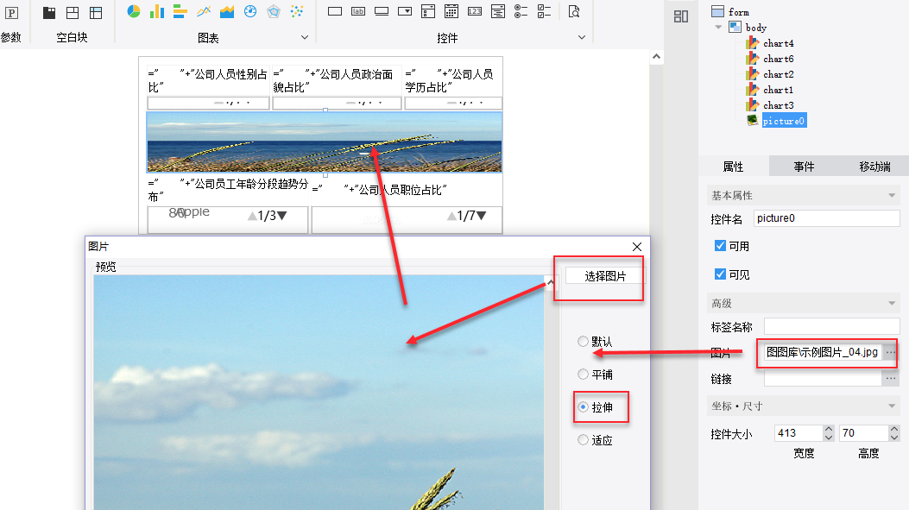Expand the chart gallery dropdown
The image size is (909, 510).
tap(305, 38)
